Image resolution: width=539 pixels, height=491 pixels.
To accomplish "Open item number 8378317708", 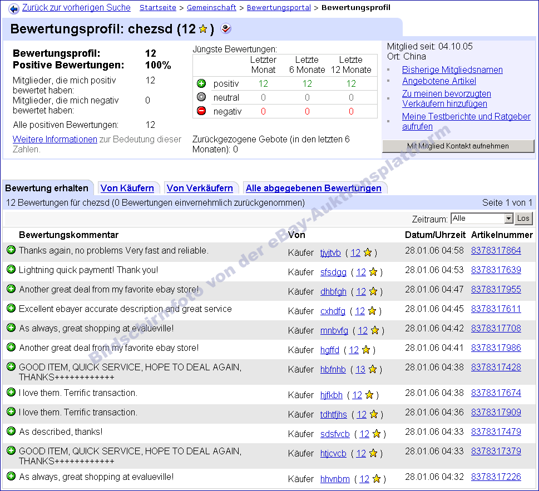I will [x=496, y=329].
